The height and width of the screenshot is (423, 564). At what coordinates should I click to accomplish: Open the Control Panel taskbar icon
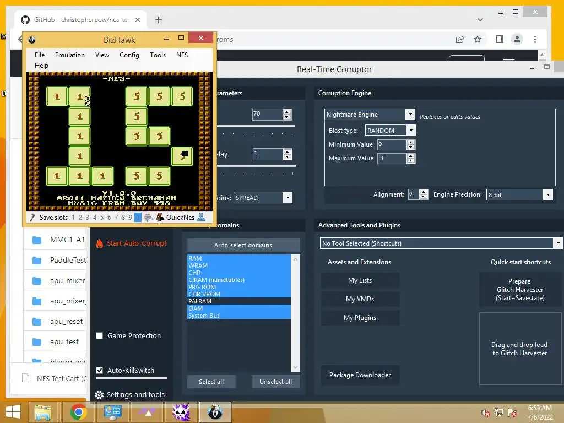pyautogui.click(x=112, y=412)
